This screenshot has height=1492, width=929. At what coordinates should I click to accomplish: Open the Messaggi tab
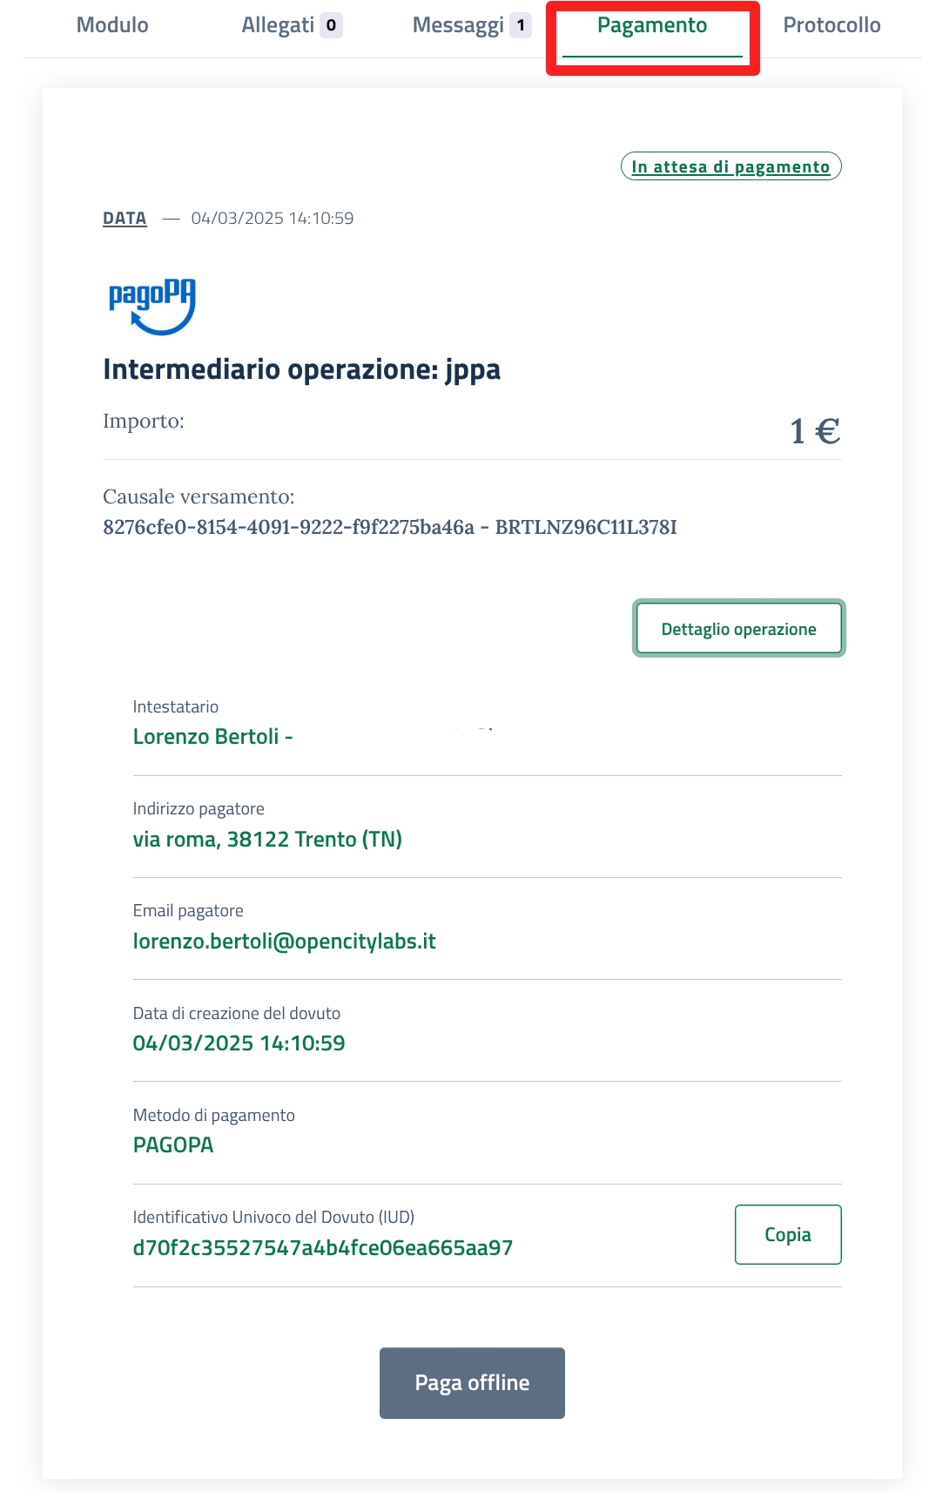pyautogui.click(x=458, y=25)
